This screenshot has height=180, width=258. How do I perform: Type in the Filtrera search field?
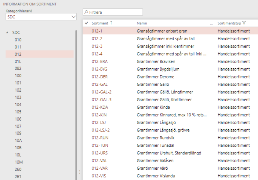(x=114, y=12)
